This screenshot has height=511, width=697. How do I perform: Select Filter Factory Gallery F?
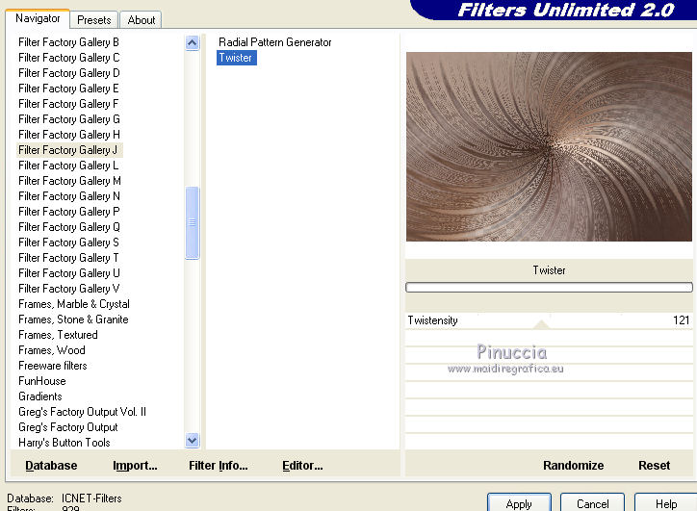(x=68, y=104)
